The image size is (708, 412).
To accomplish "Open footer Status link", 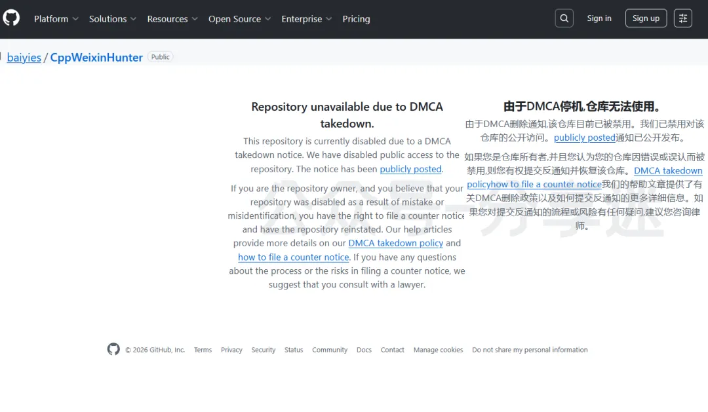I will point(294,350).
